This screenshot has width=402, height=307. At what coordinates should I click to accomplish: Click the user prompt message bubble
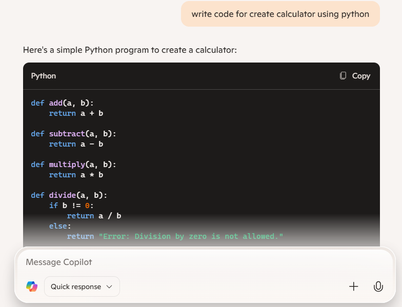click(x=280, y=14)
